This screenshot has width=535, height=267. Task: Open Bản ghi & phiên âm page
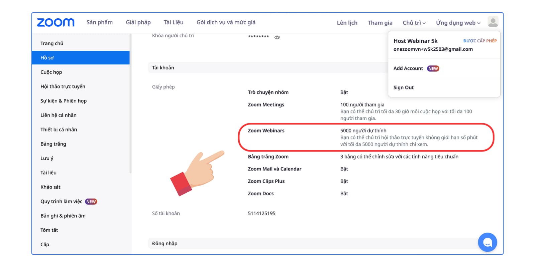63,216
